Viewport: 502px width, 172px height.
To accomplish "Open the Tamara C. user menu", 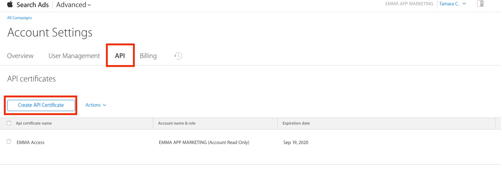I will 453,4.
